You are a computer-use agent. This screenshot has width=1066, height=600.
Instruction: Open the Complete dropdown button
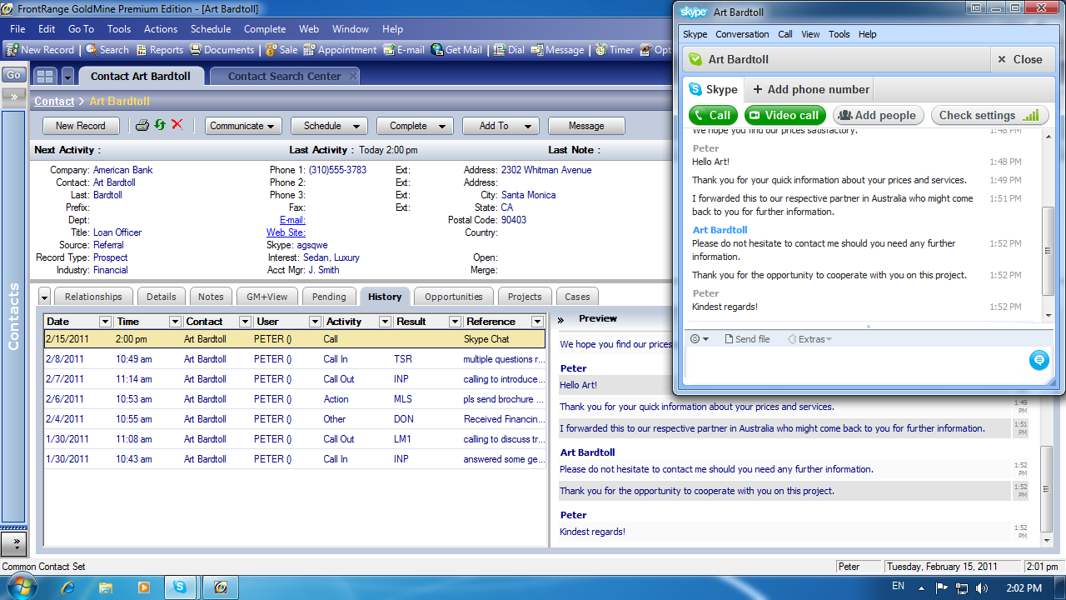pyautogui.click(x=415, y=126)
